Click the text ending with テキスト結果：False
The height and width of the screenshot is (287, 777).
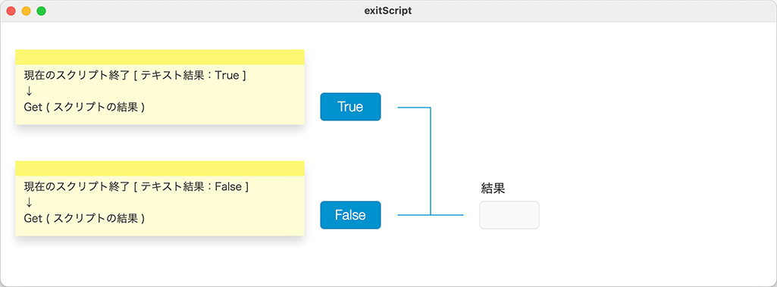point(136,187)
